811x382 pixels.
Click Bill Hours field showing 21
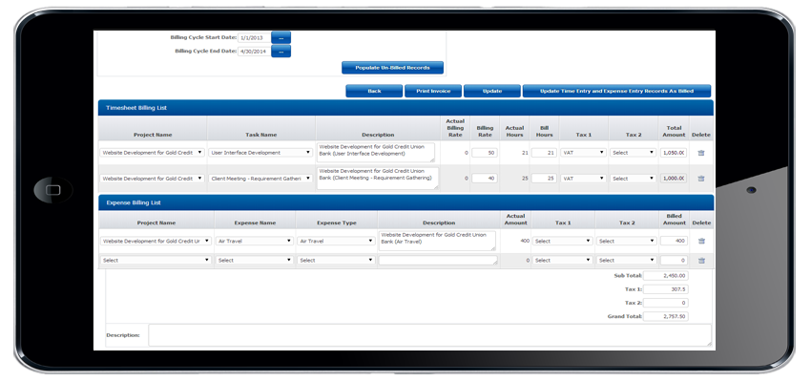(544, 153)
